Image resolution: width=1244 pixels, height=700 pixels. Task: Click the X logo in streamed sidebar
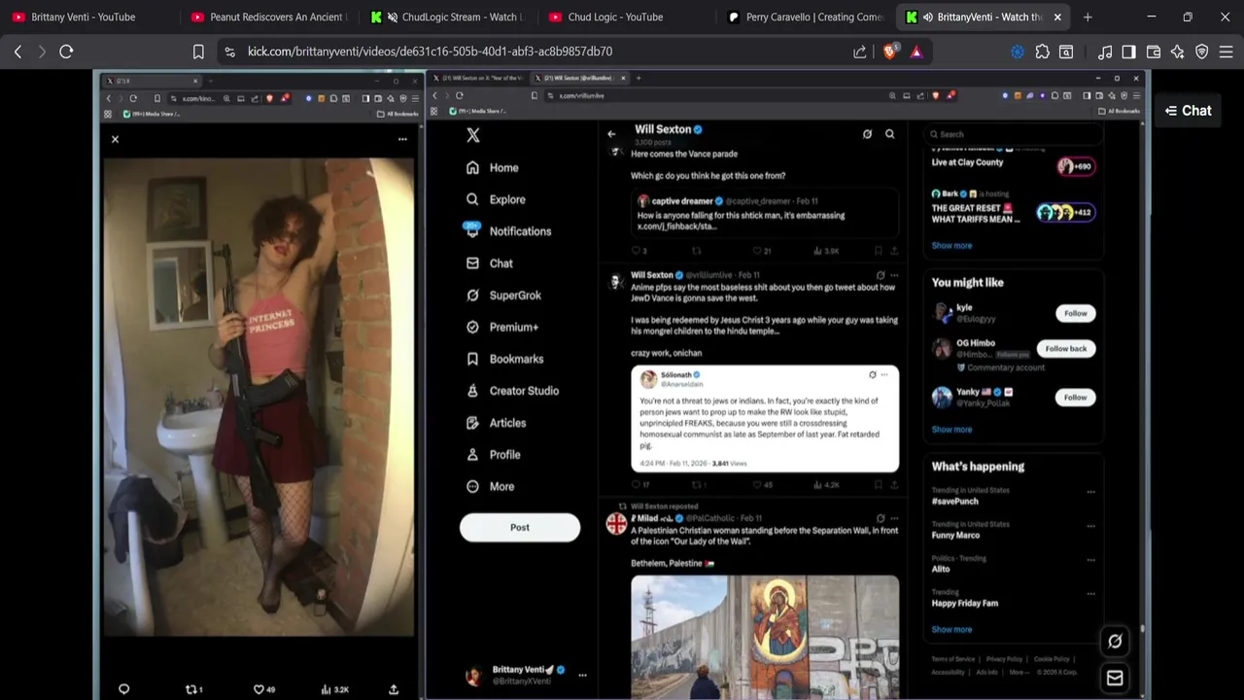point(473,135)
